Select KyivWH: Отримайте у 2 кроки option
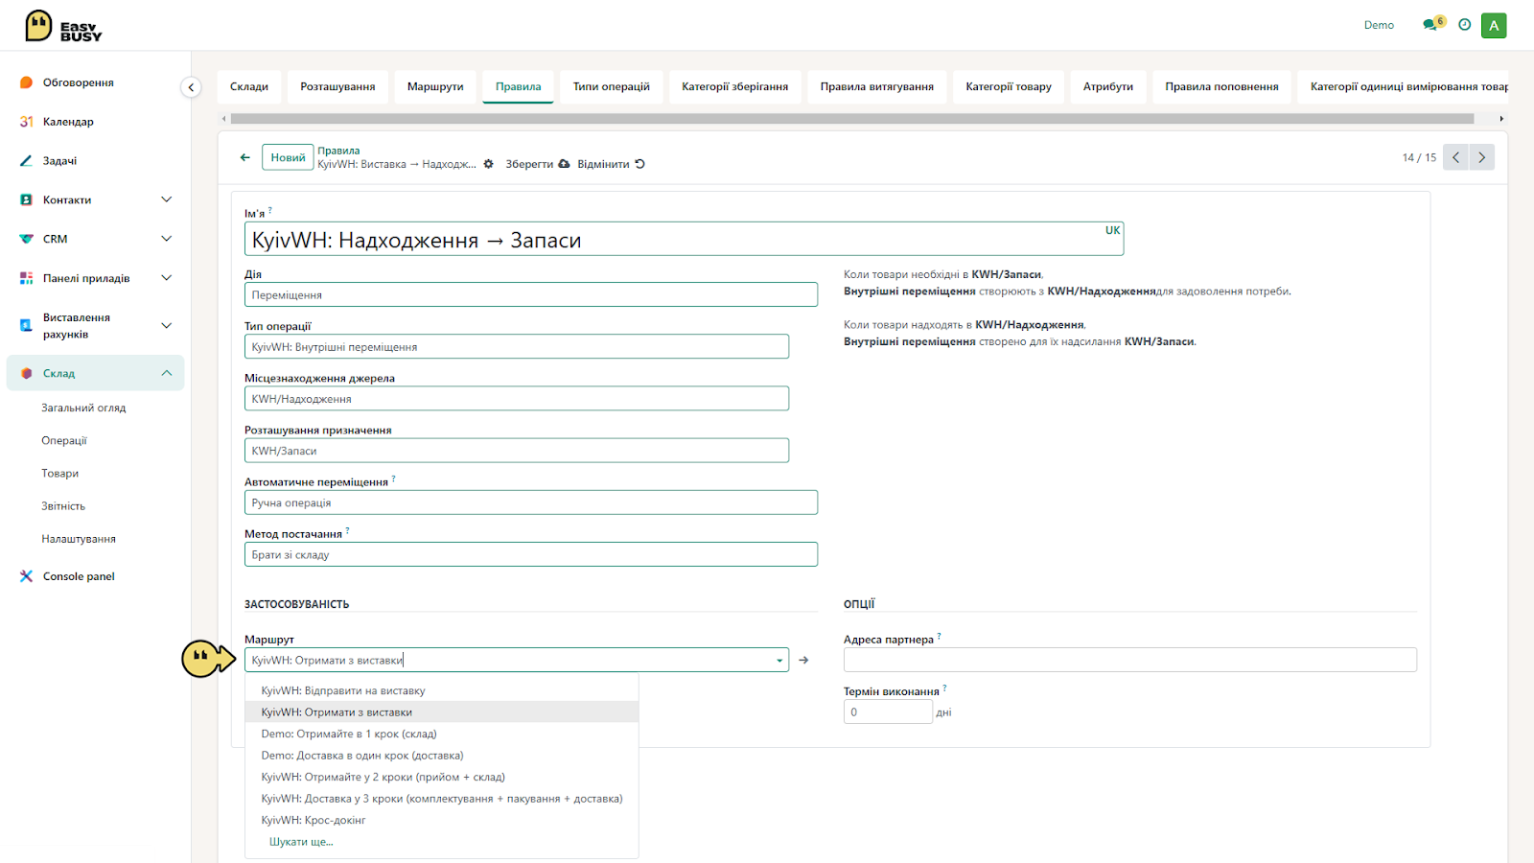Screen dimensions: 1534x863 point(442,777)
